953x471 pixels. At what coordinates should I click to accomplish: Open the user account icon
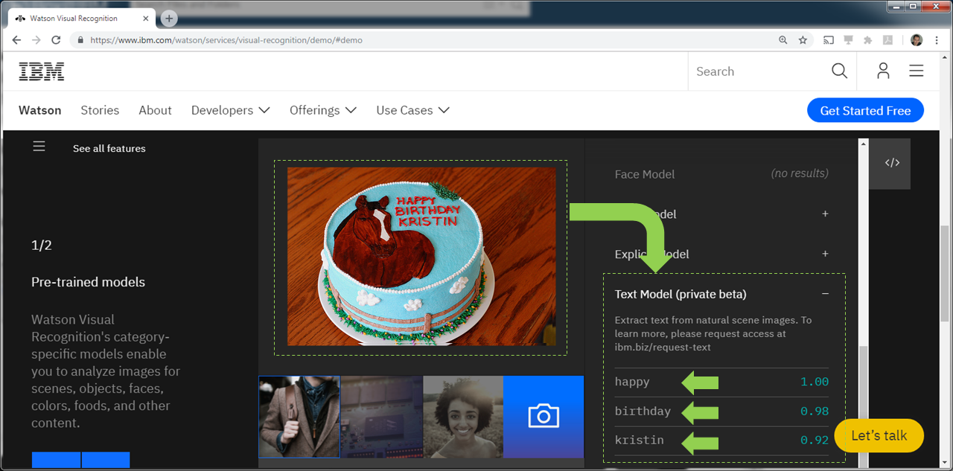(x=883, y=71)
